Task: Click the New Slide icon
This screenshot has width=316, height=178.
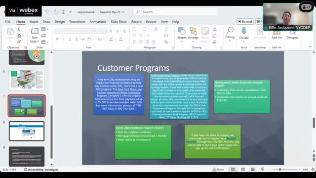Action: (x=35, y=31)
